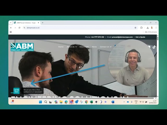Open the Chrome profile avatar
The width and height of the screenshot is (167, 125).
click(152, 28)
